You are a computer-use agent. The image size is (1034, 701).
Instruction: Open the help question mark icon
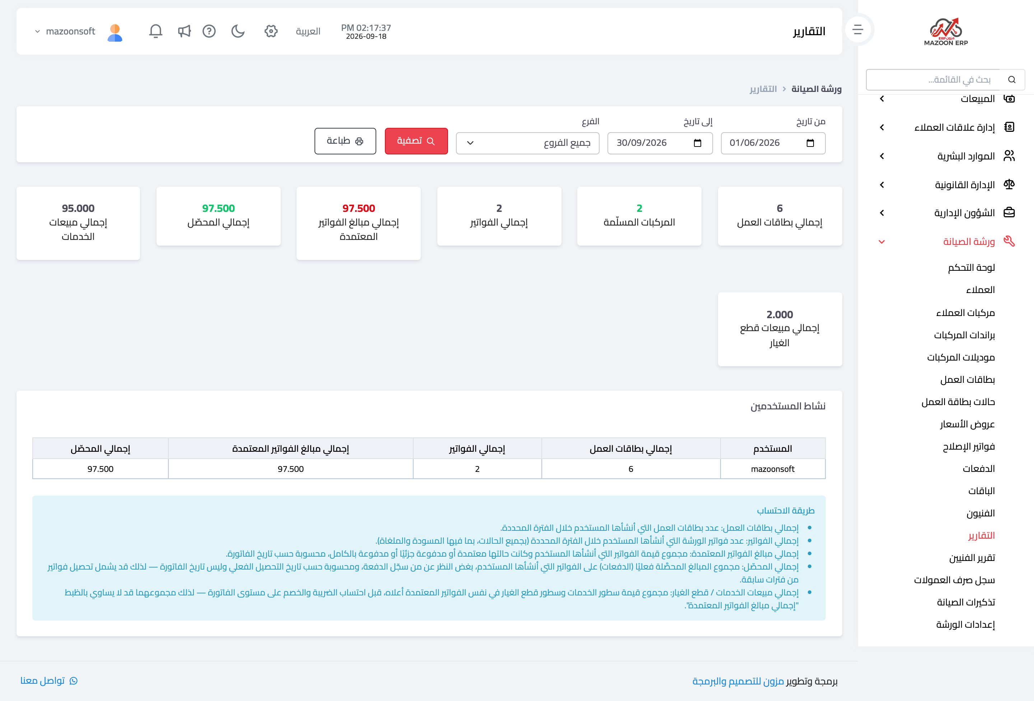tap(209, 31)
